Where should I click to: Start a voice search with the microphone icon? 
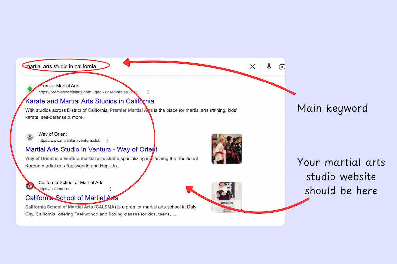click(x=269, y=66)
